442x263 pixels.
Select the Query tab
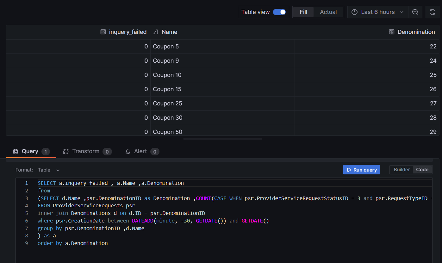click(30, 151)
